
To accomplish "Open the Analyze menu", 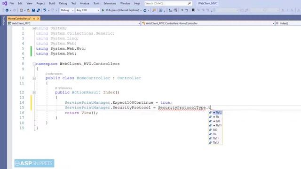I will pyautogui.click(x=85, y=3).
